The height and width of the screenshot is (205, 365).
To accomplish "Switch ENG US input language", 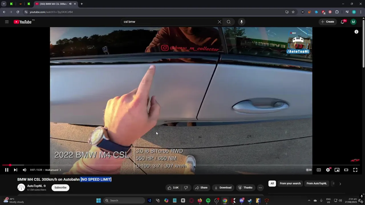I will pyautogui.click(x=328, y=200).
